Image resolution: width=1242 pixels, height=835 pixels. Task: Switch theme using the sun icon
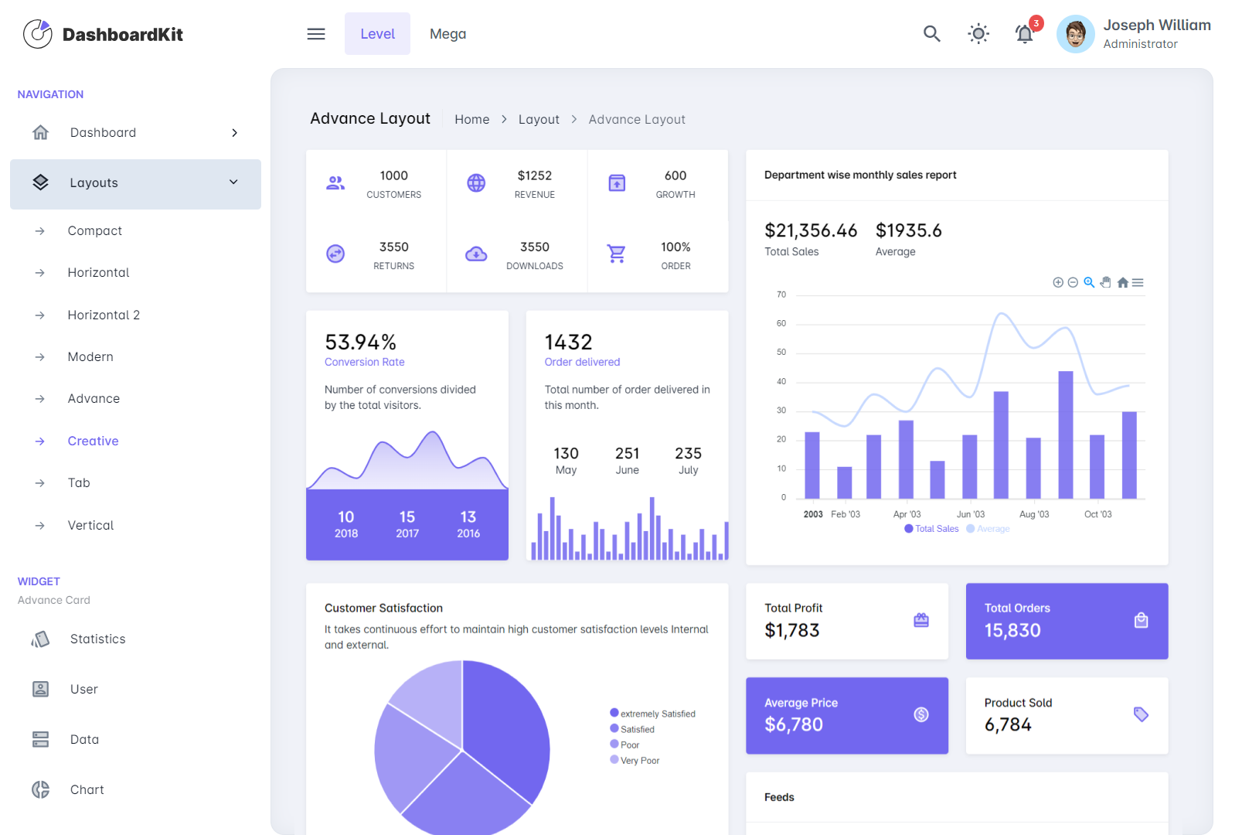(978, 34)
